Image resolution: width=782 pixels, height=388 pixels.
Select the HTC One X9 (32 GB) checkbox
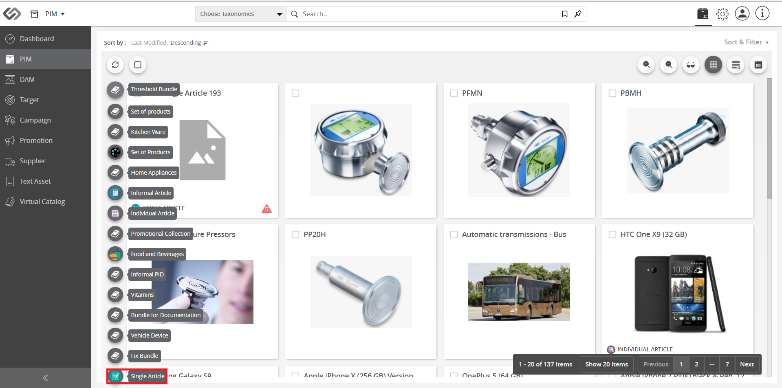[x=612, y=235]
